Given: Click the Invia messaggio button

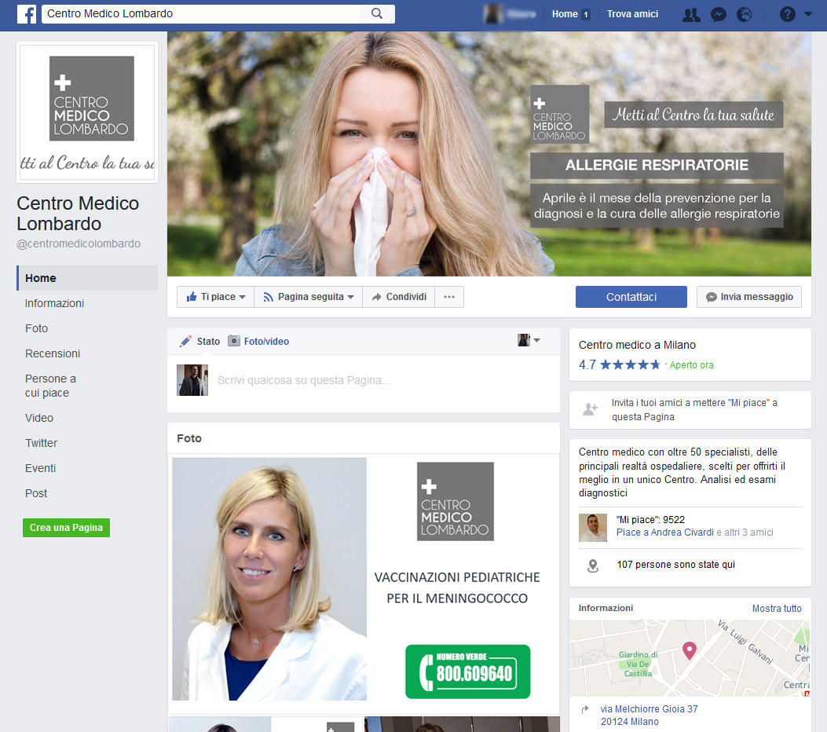Looking at the screenshot, I should click(749, 297).
